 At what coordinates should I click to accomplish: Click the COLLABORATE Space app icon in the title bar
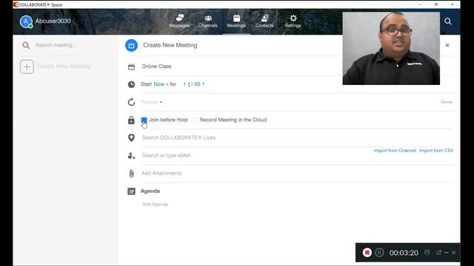[16, 4]
